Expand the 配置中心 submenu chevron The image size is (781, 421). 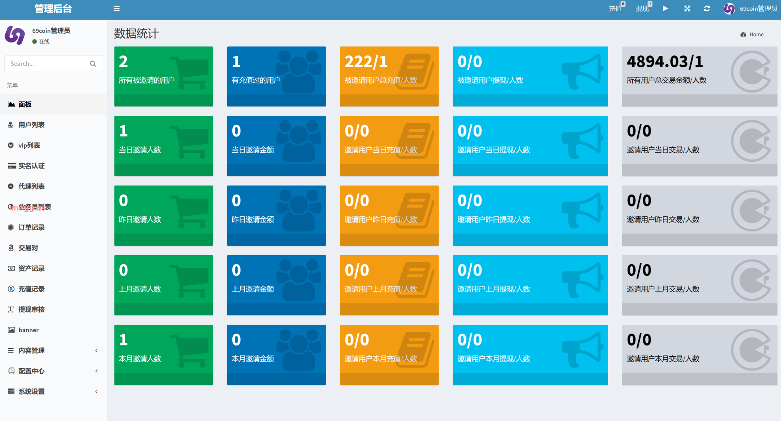click(x=97, y=371)
